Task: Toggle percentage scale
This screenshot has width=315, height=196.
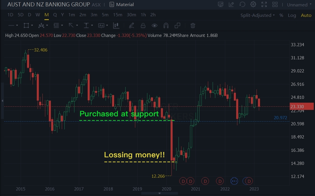Action: point(281,15)
